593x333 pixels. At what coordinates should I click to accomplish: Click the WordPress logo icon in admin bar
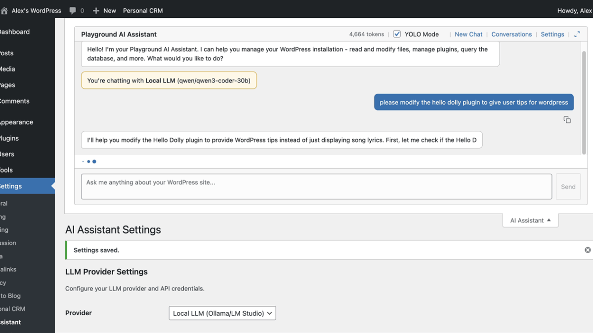[4, 10]
